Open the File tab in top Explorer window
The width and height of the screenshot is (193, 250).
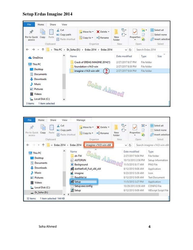click(x=29, y=25)
